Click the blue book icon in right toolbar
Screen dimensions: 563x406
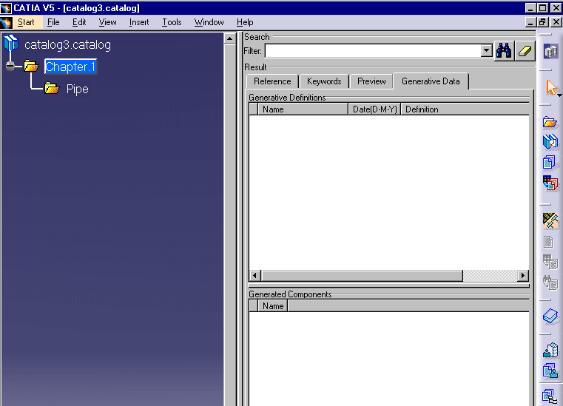(550, 317)
